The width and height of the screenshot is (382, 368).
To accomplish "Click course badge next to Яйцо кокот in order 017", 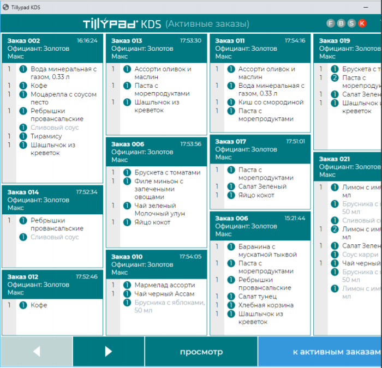I will [x=231, y=195].
